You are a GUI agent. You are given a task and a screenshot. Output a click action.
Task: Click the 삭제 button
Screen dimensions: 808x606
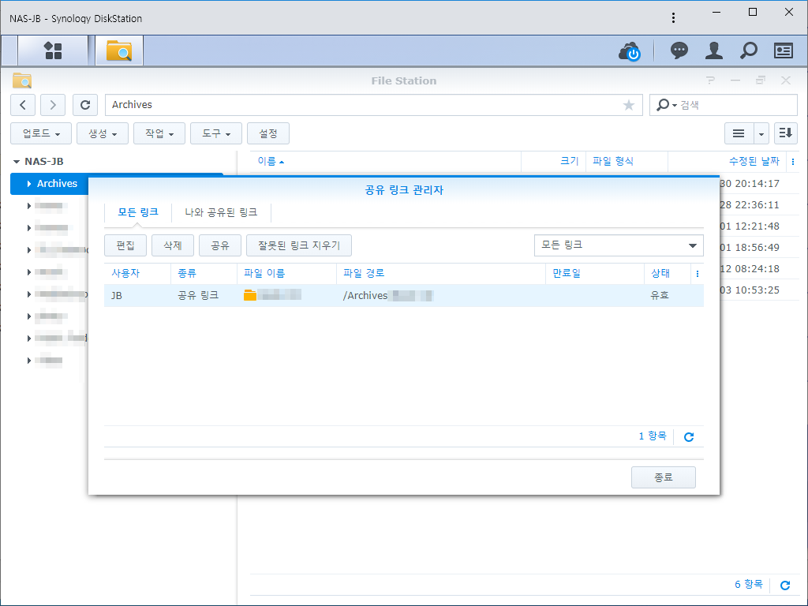[173, 245]
